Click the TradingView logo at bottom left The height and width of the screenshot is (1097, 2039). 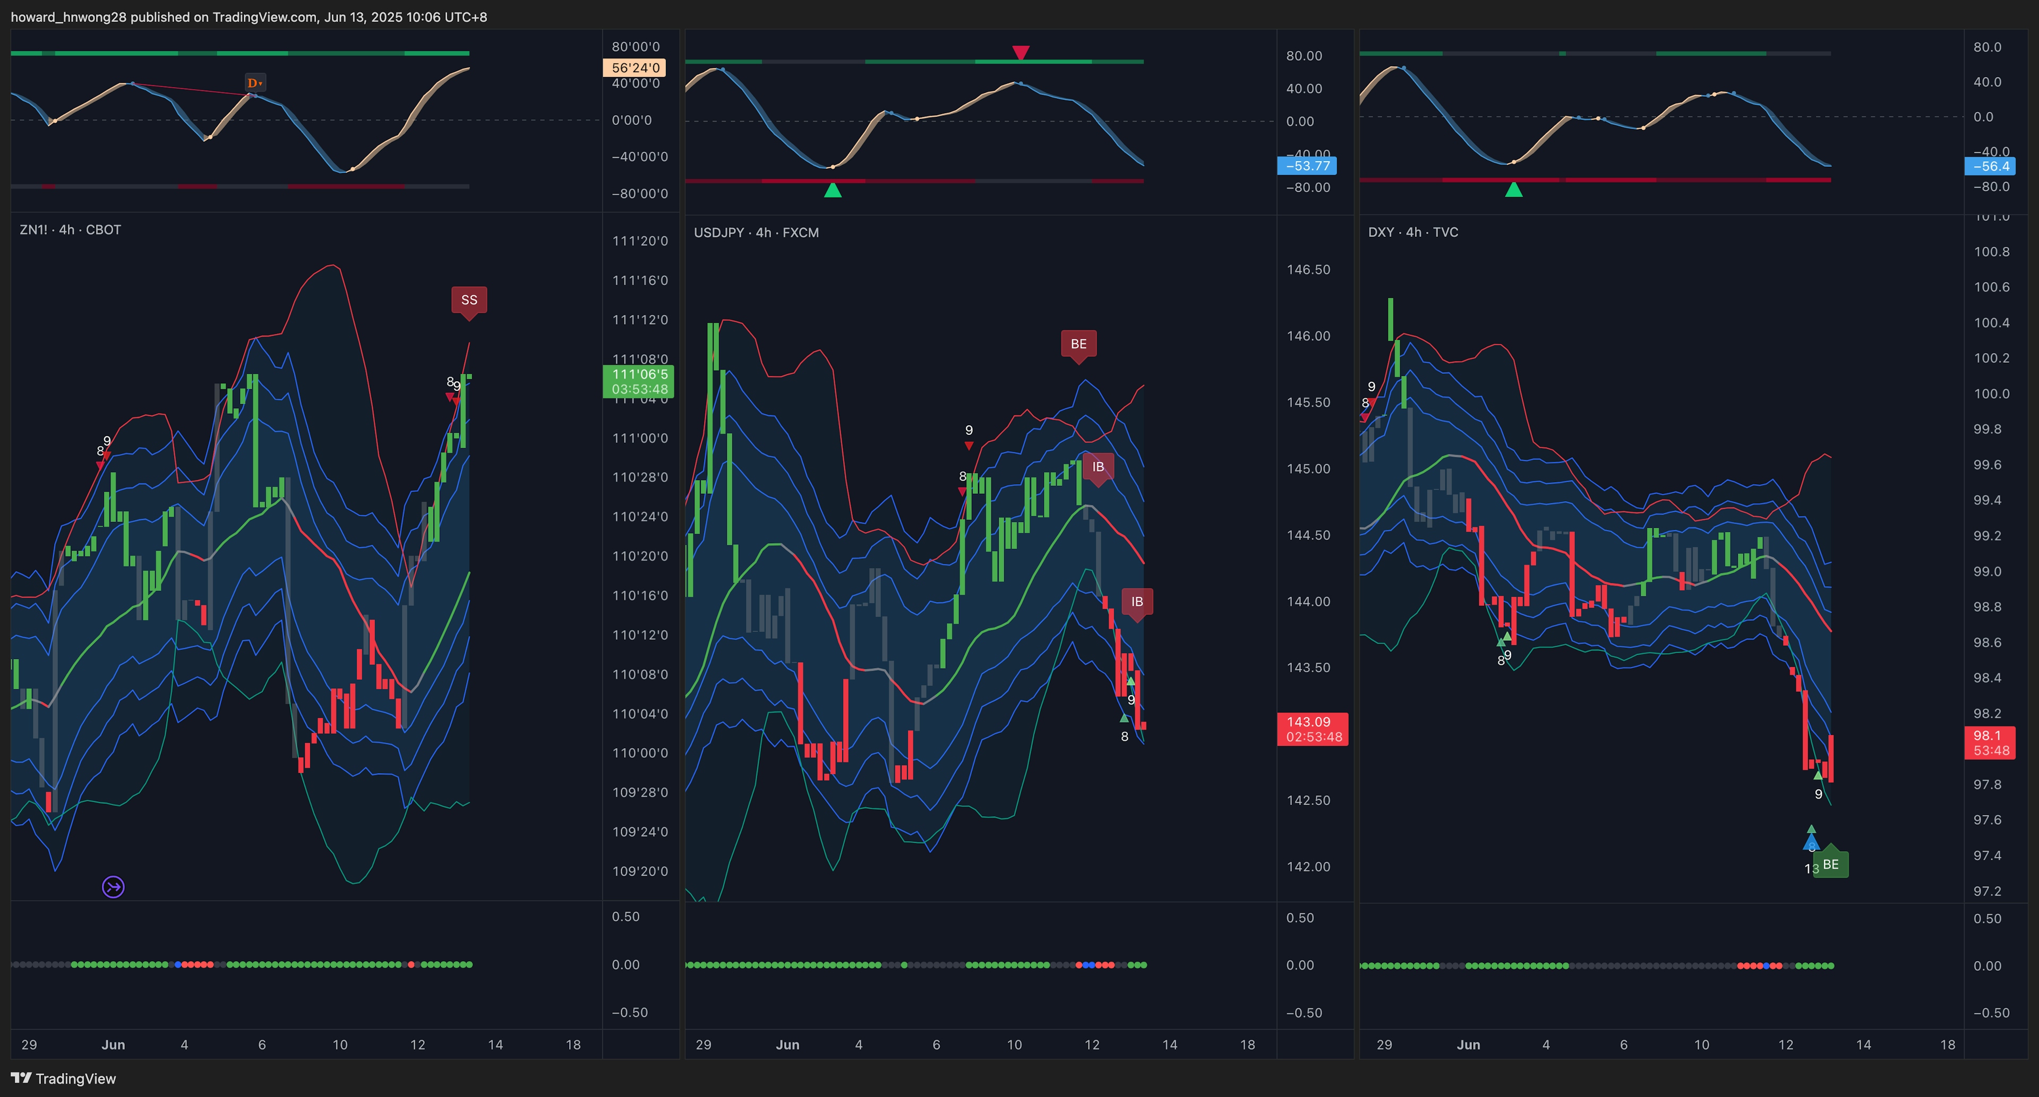coord(63,1078)
